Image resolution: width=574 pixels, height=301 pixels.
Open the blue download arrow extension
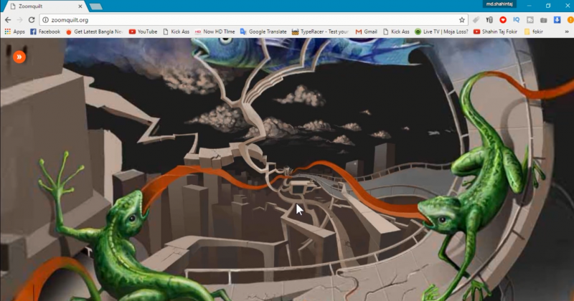[x=557, y=20]
